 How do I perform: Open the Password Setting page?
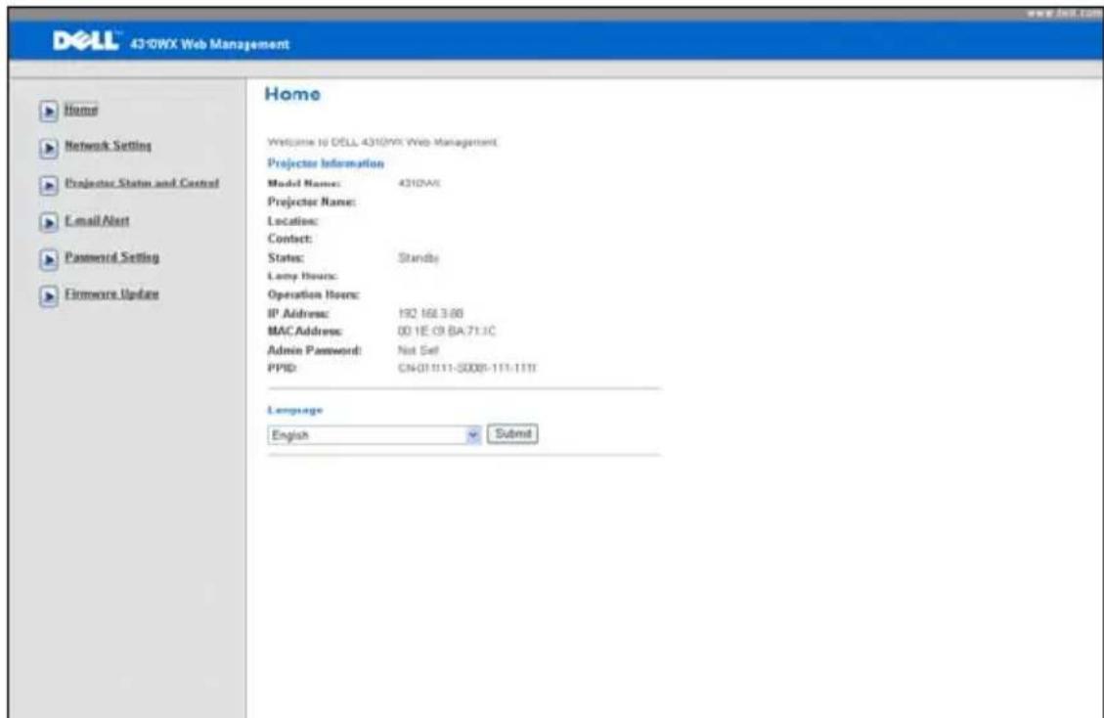111,257
